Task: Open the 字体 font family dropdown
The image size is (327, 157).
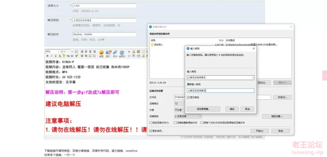Action: pyautogui.click(x=53, y=52)
